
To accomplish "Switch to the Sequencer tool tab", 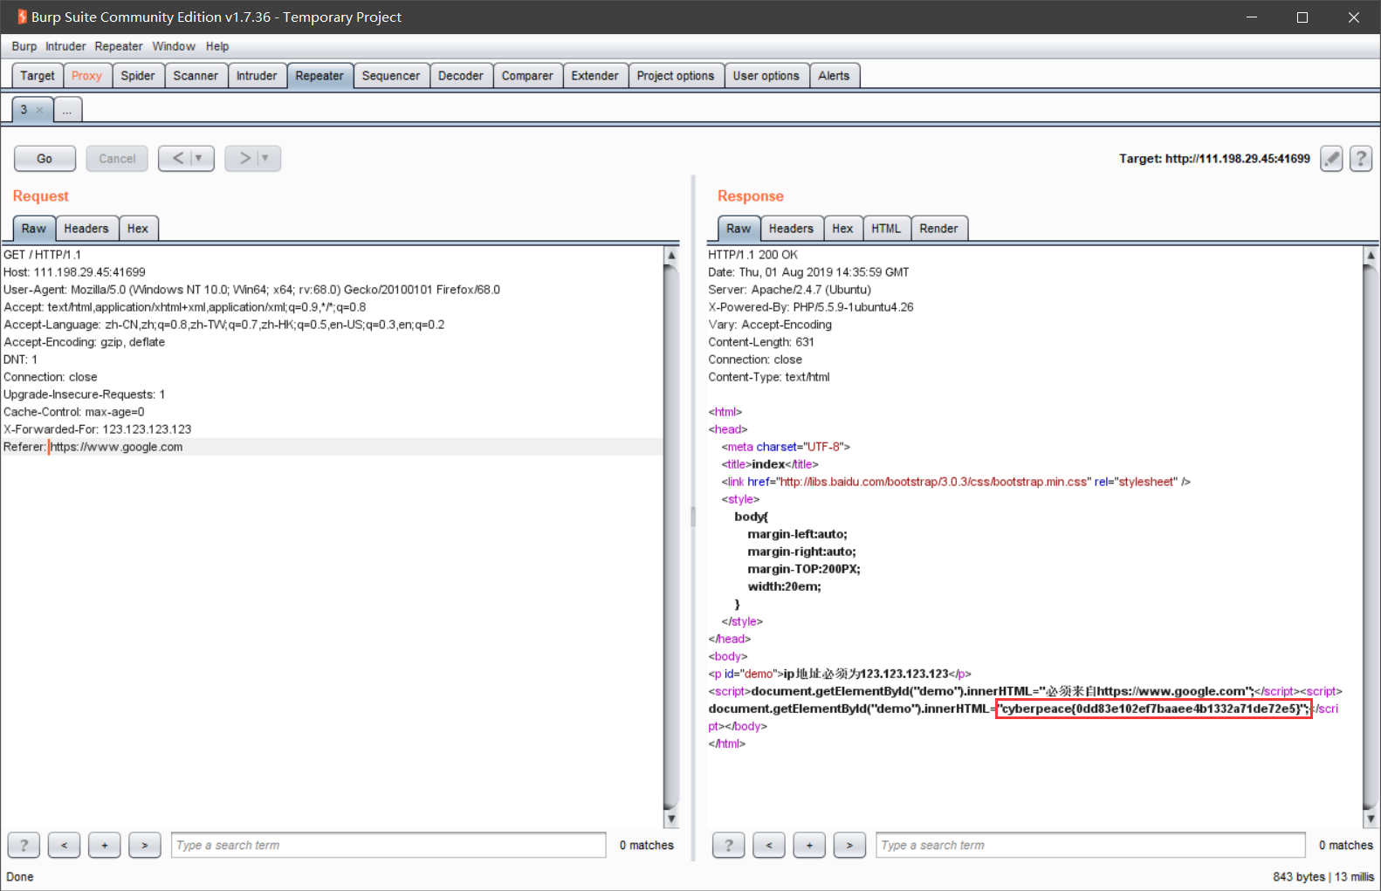I will pyautogui.click(x=391, y=76).
